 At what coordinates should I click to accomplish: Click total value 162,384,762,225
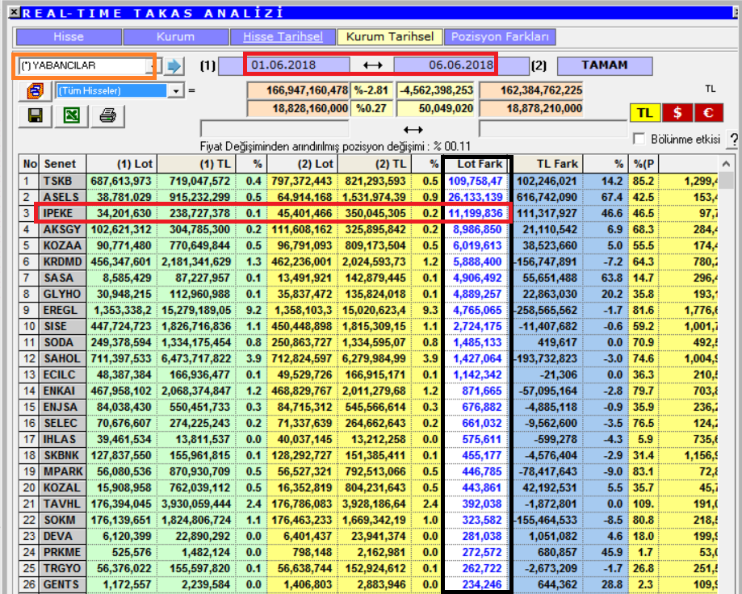click(531, 90)
